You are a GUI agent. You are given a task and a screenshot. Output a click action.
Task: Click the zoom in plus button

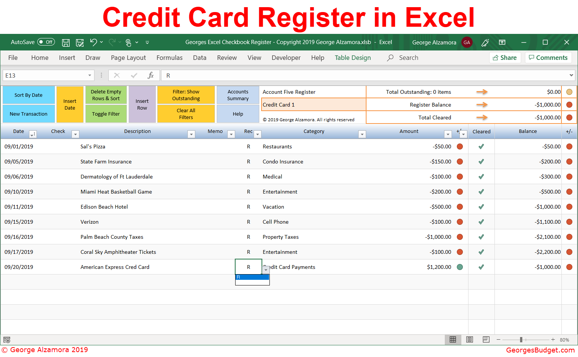(x=553, y=340)
